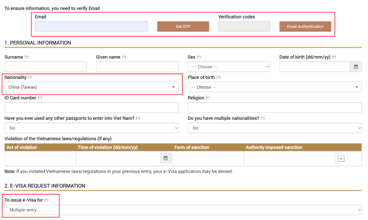
Task: Open the Date of birth calendar picker
Action: [356, 67]
